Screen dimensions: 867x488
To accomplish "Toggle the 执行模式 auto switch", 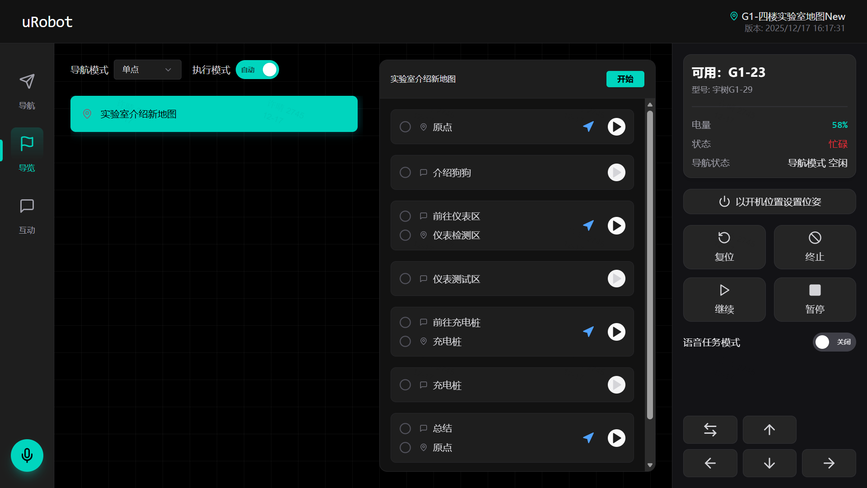I will click(x=257, y=70).
